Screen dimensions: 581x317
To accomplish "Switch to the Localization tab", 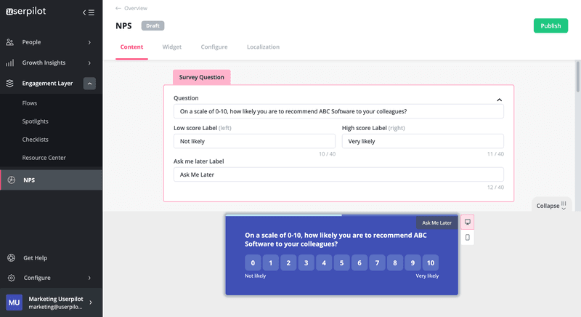I will pyautogui.click(x=263, y=47).
